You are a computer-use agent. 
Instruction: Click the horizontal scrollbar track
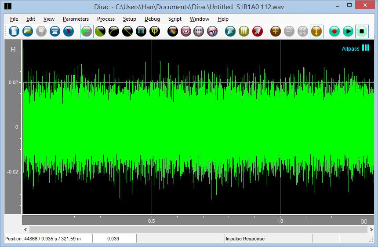(x=198, y=230)
